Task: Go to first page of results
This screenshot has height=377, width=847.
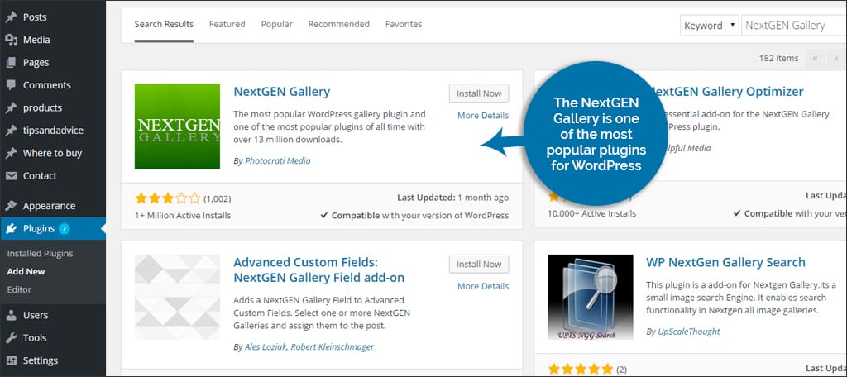Action: tap(815, 59)
